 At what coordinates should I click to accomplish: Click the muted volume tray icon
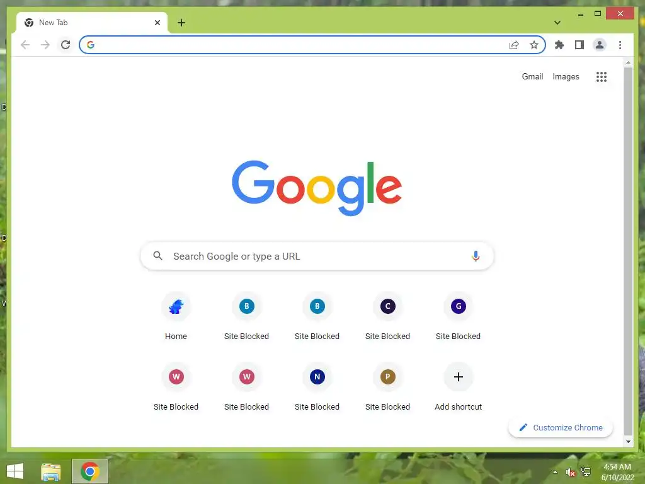[x=570, y=472]
